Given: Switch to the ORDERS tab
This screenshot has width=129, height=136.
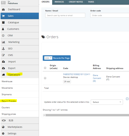Looking at the screenshot, I should click(45, 2).
